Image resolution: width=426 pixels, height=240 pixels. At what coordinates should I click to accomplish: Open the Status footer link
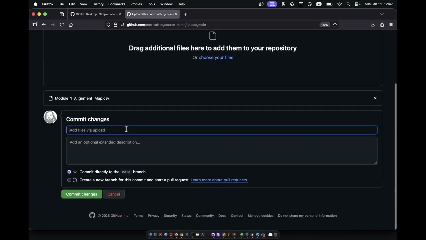(x=186, y=216)
